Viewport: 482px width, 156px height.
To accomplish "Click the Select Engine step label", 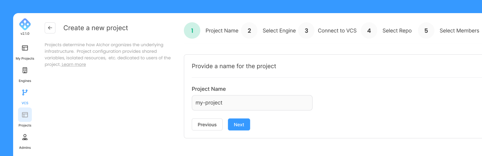I will click(279, 30).
